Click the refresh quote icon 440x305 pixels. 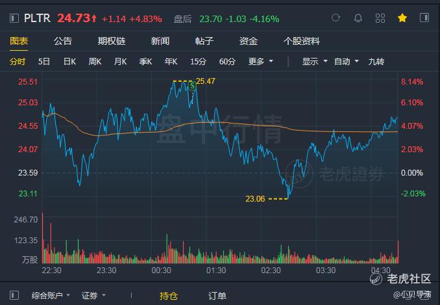[x=336, y=18]
